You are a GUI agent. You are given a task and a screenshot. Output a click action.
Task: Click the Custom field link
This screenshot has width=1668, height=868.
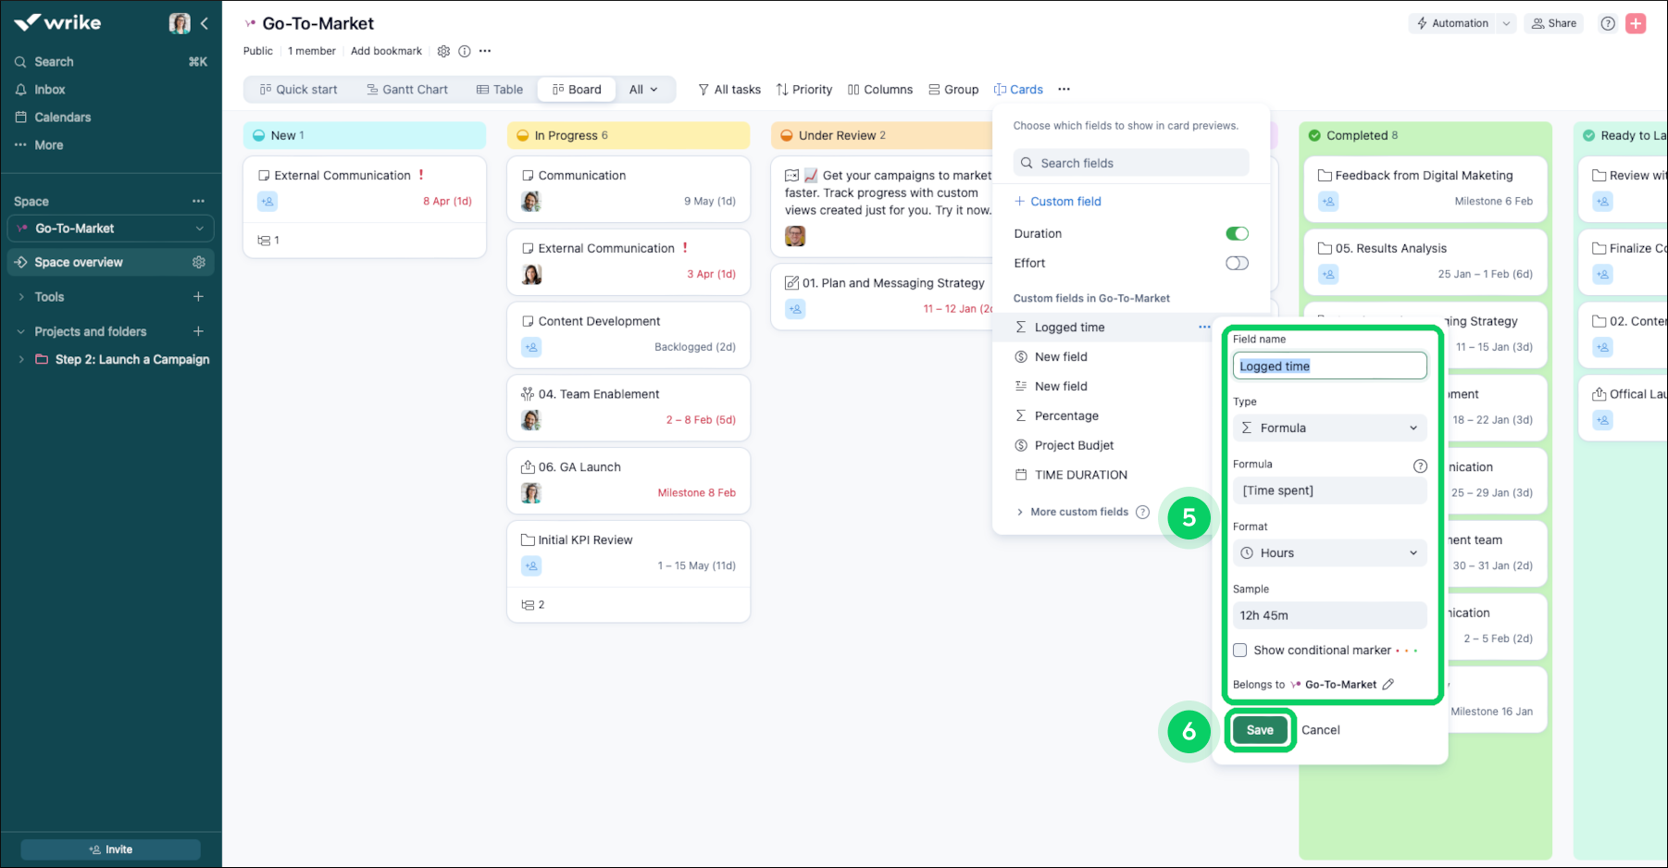coord(1058,201)
